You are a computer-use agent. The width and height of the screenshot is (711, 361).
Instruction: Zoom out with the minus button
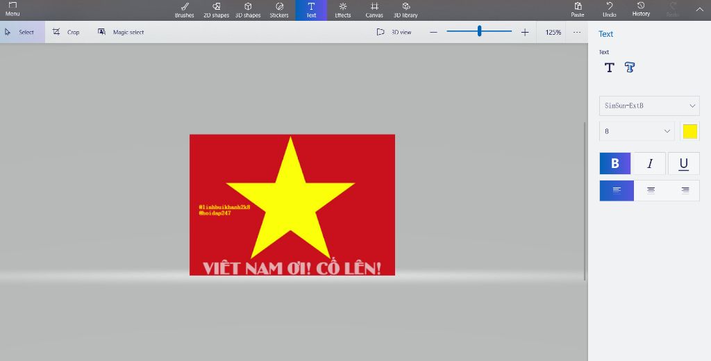[x=433, y=32]
